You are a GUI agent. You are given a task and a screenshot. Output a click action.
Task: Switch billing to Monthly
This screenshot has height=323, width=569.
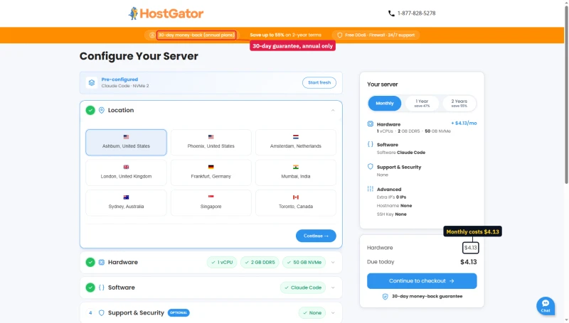(385, 103)
